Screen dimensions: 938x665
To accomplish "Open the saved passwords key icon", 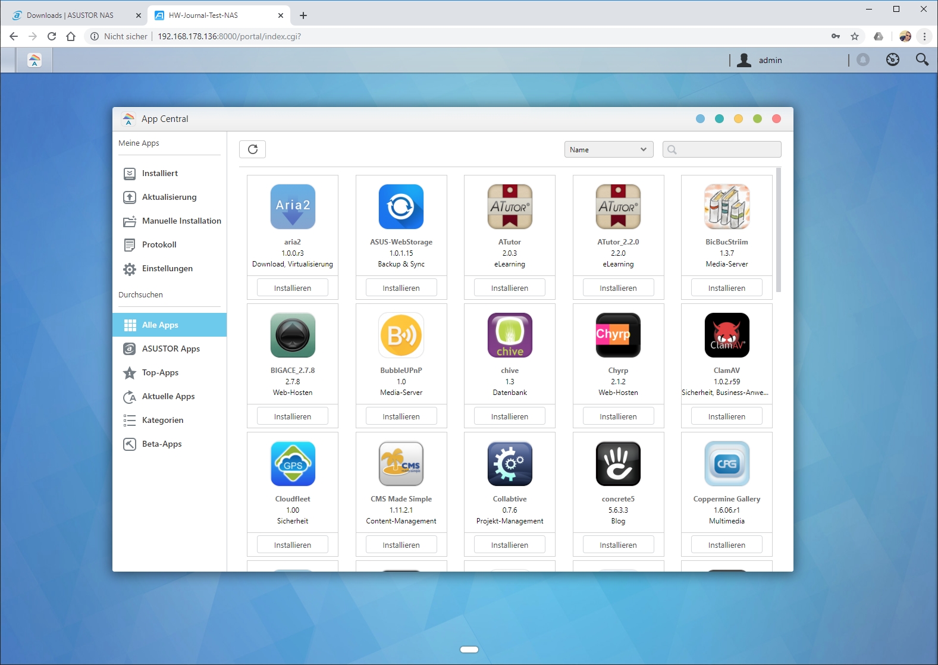I will tap(836, 36).
